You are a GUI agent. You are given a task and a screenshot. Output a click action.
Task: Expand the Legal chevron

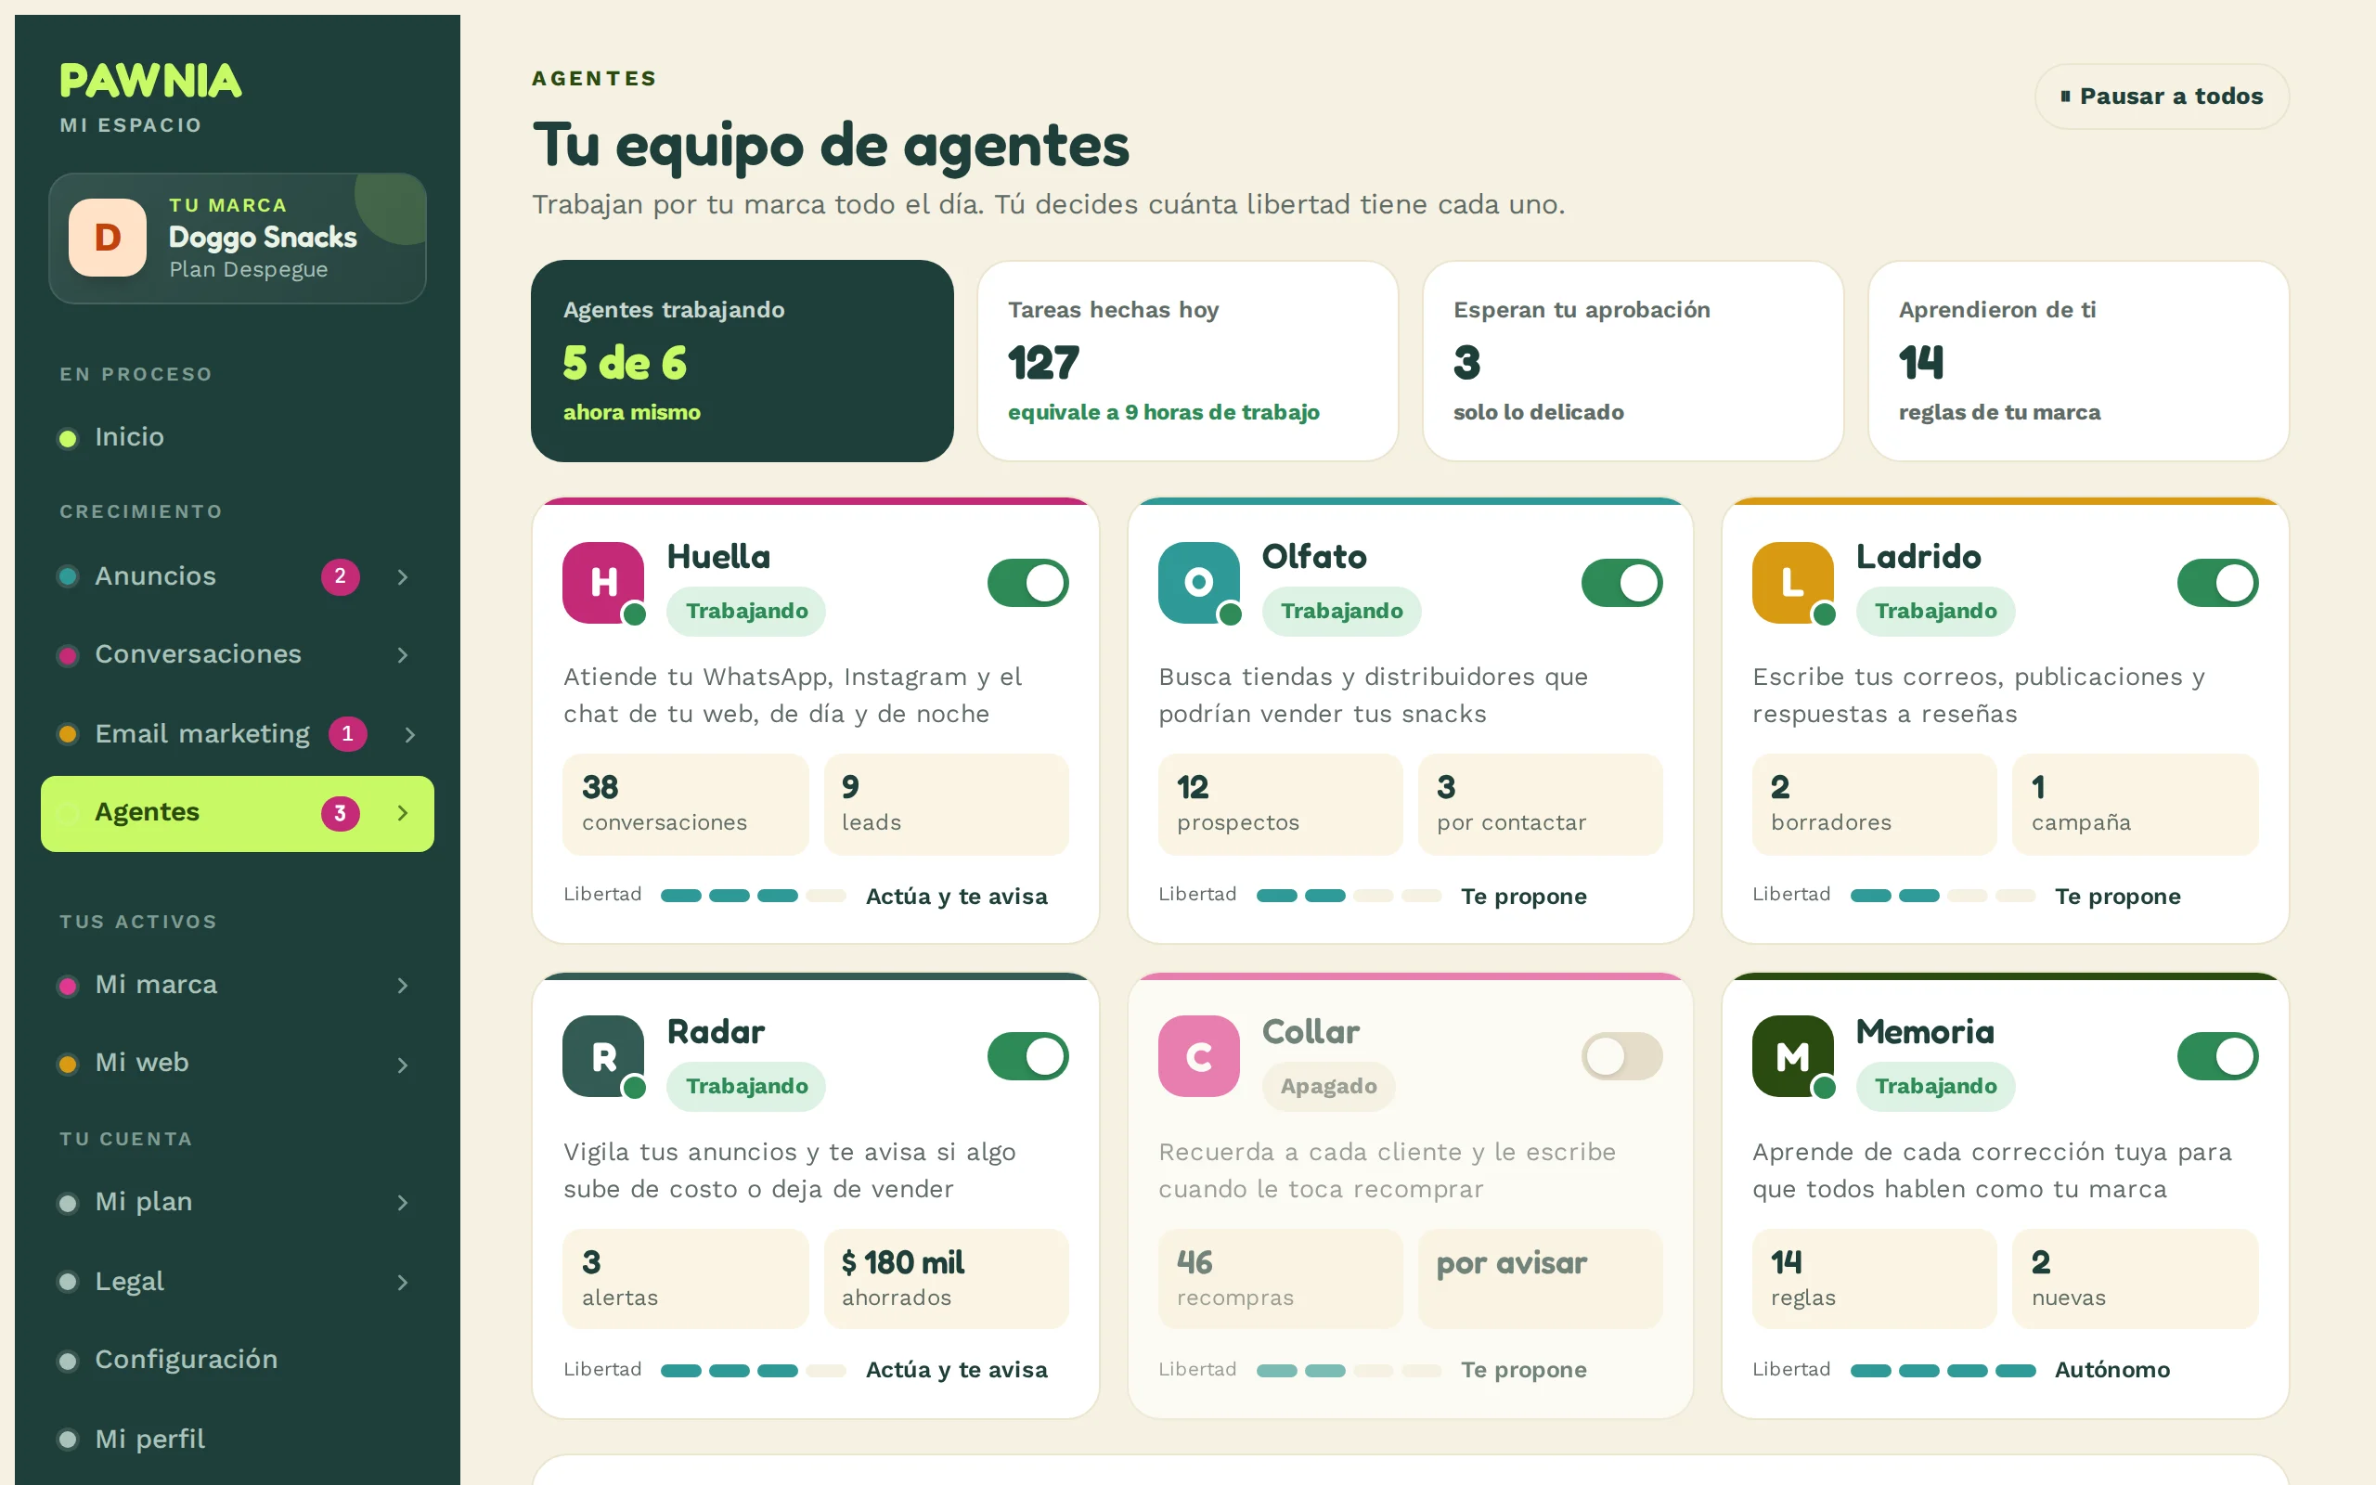pyautogui.click(x=403, y=1282)
